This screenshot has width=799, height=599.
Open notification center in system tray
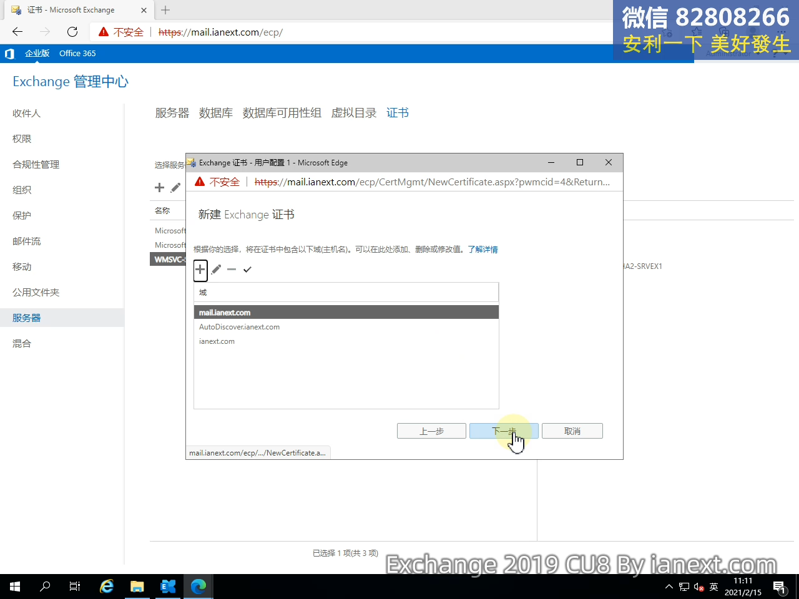[779, 587]
